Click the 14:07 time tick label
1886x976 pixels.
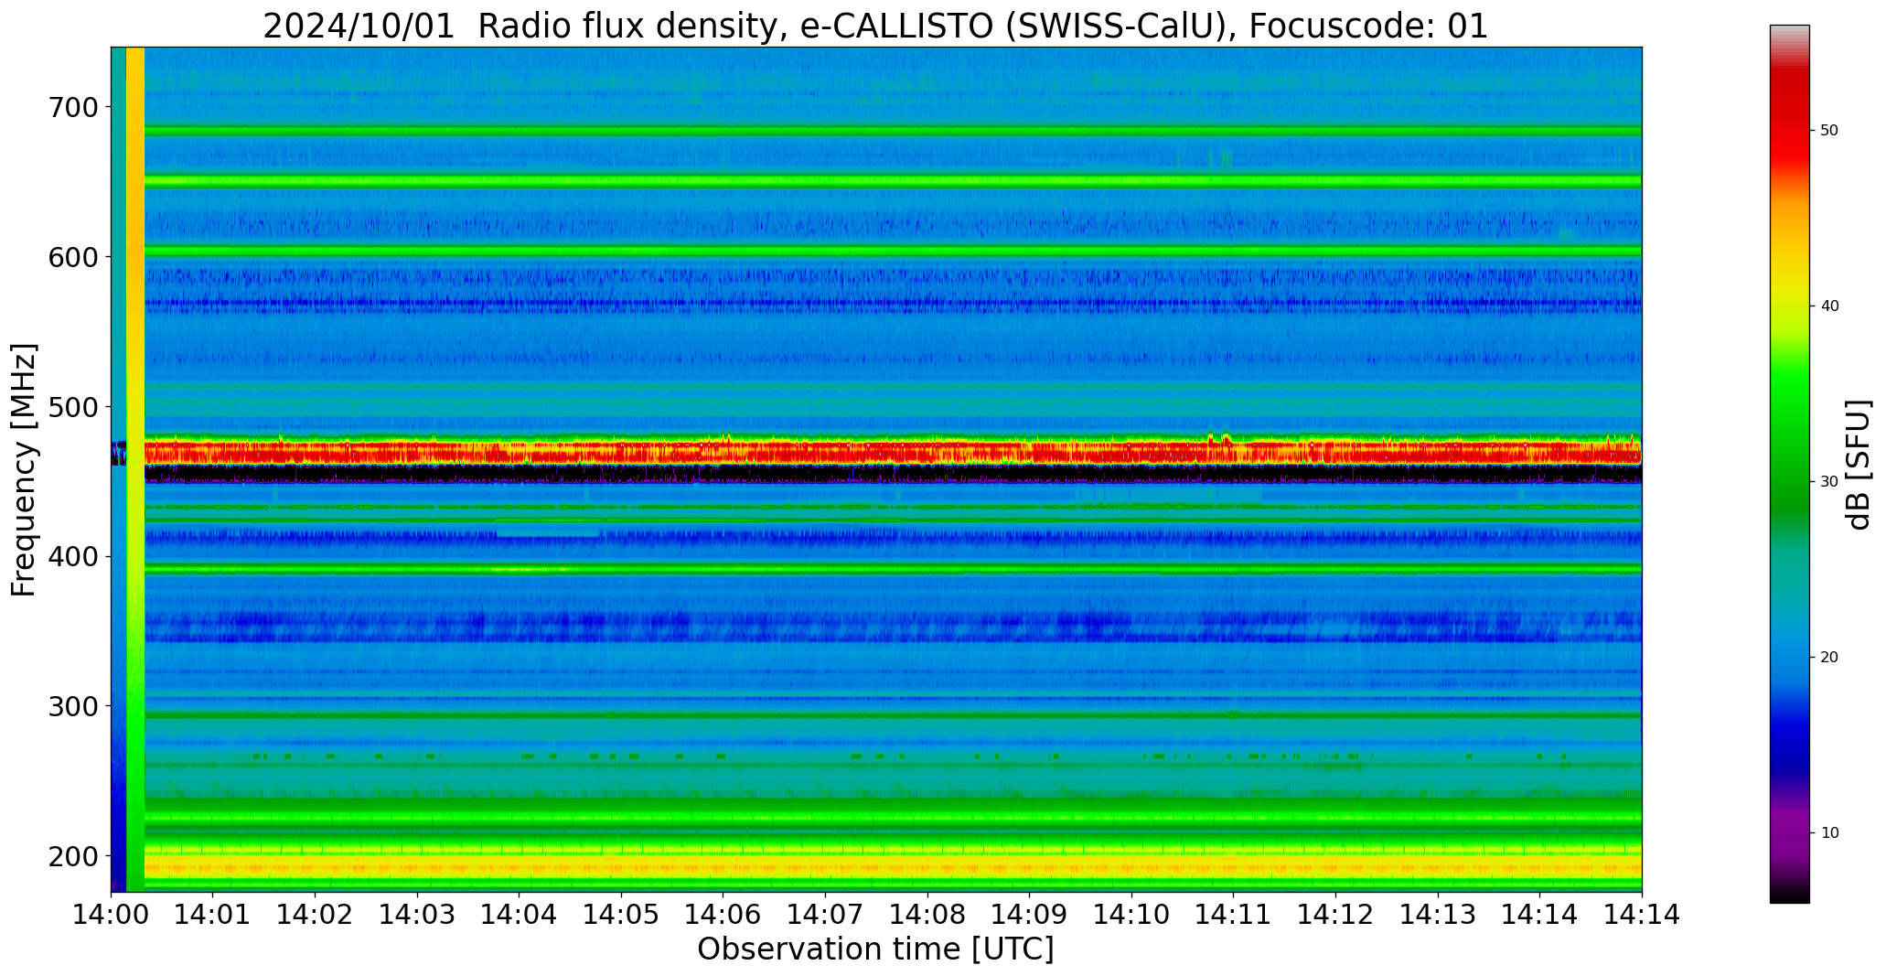pyautogui.click(x=826, y=915)
